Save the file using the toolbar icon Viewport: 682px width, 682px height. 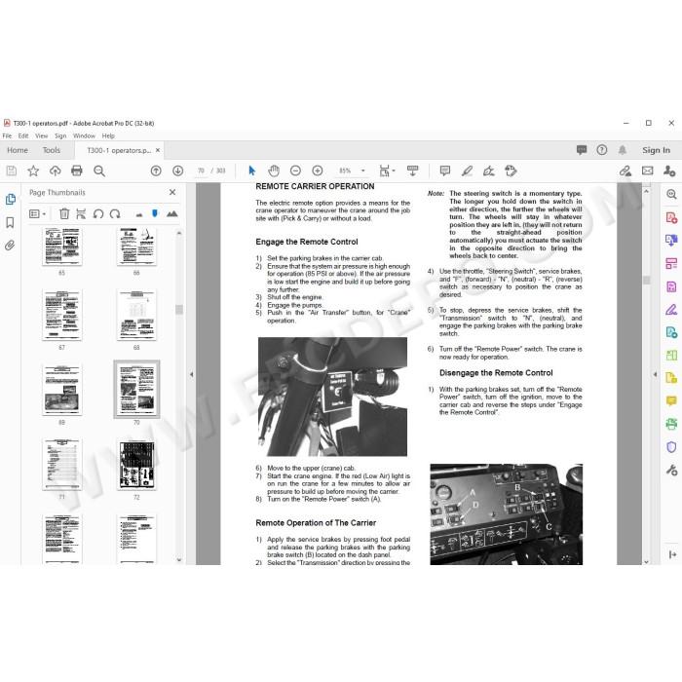12,170
